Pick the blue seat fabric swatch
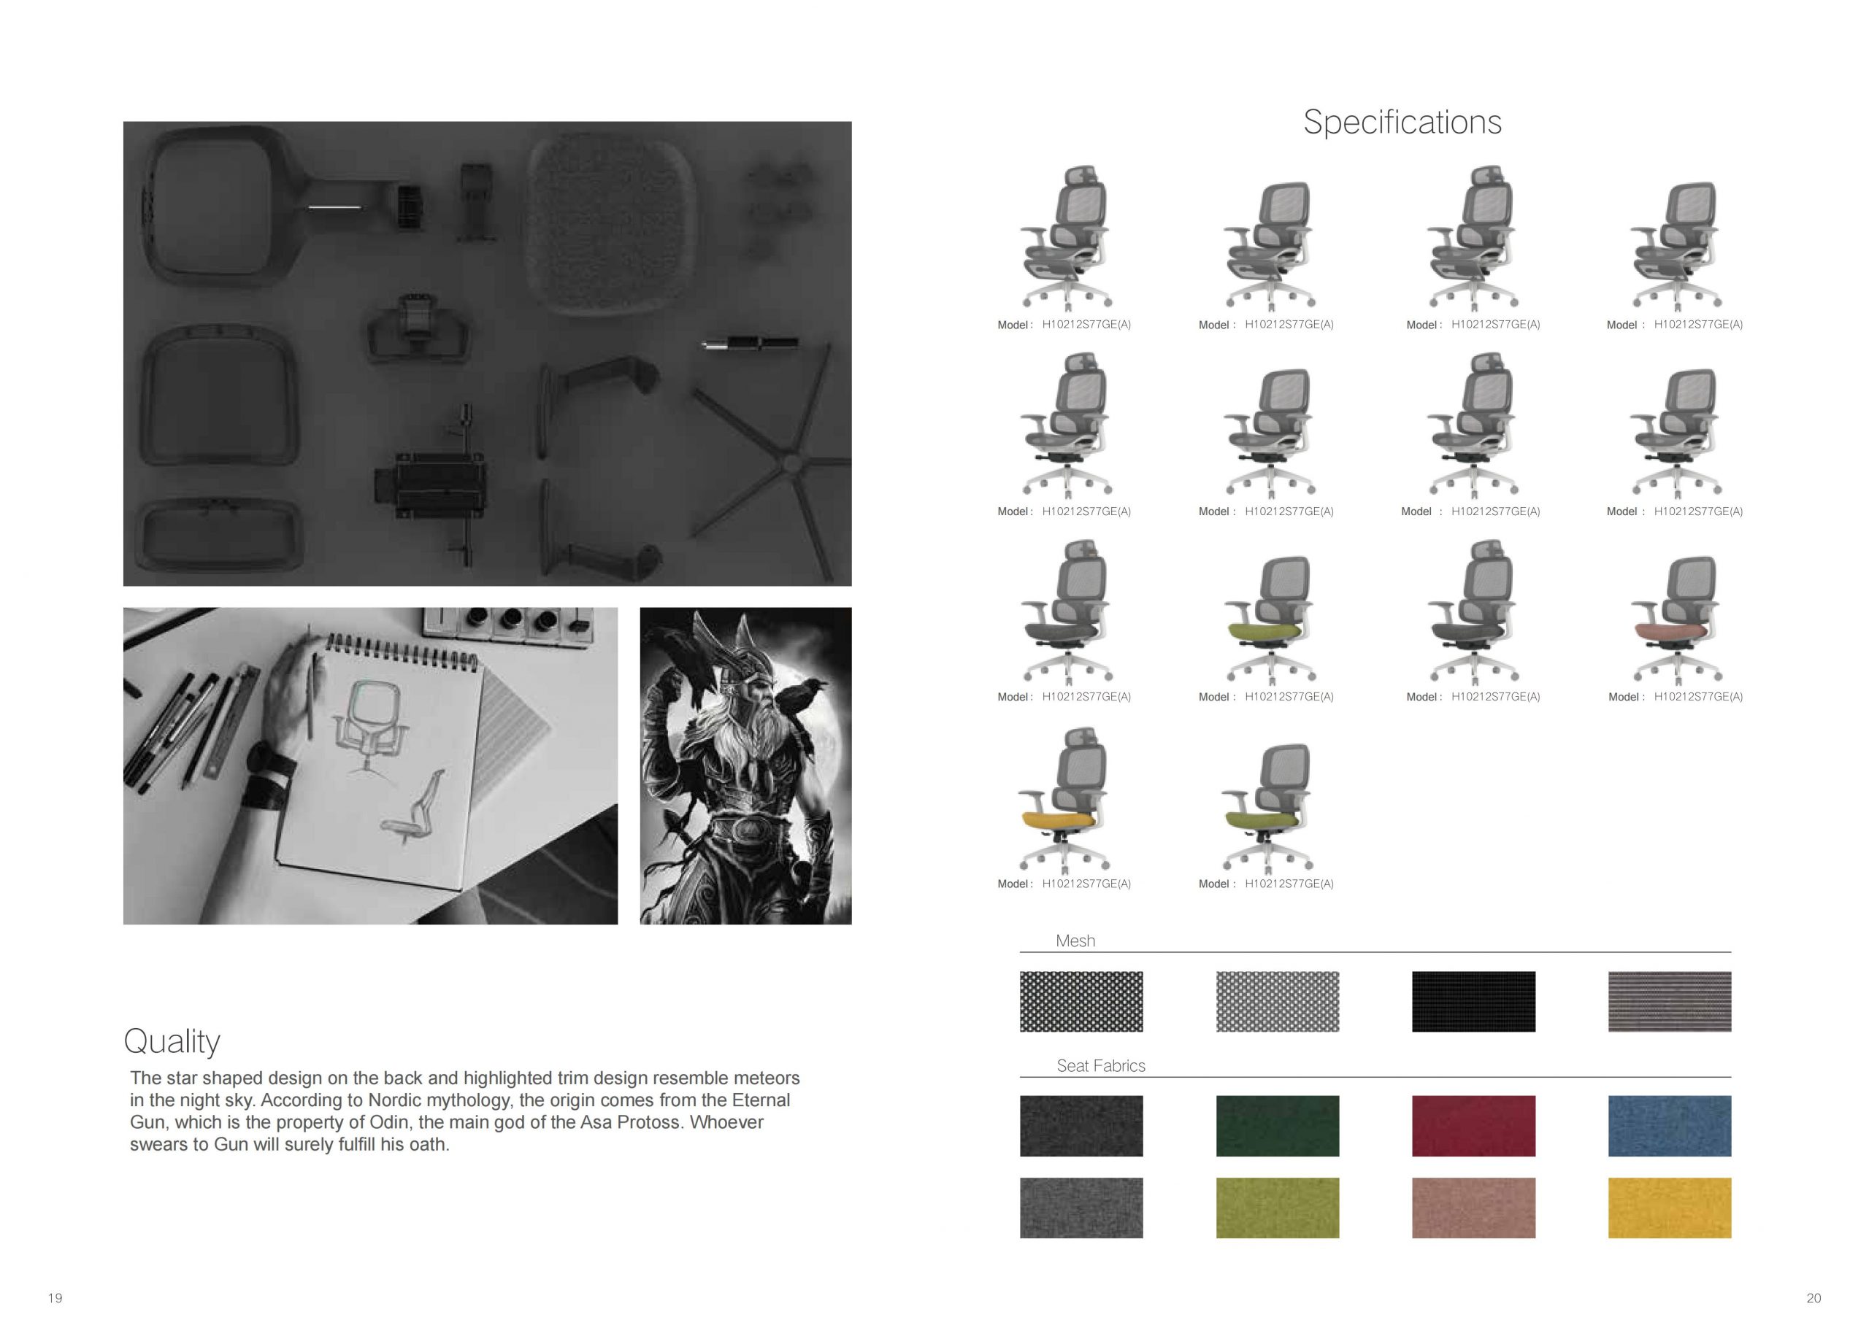This screenshot has height=1336, width=1869. tap(1669, 1125)
